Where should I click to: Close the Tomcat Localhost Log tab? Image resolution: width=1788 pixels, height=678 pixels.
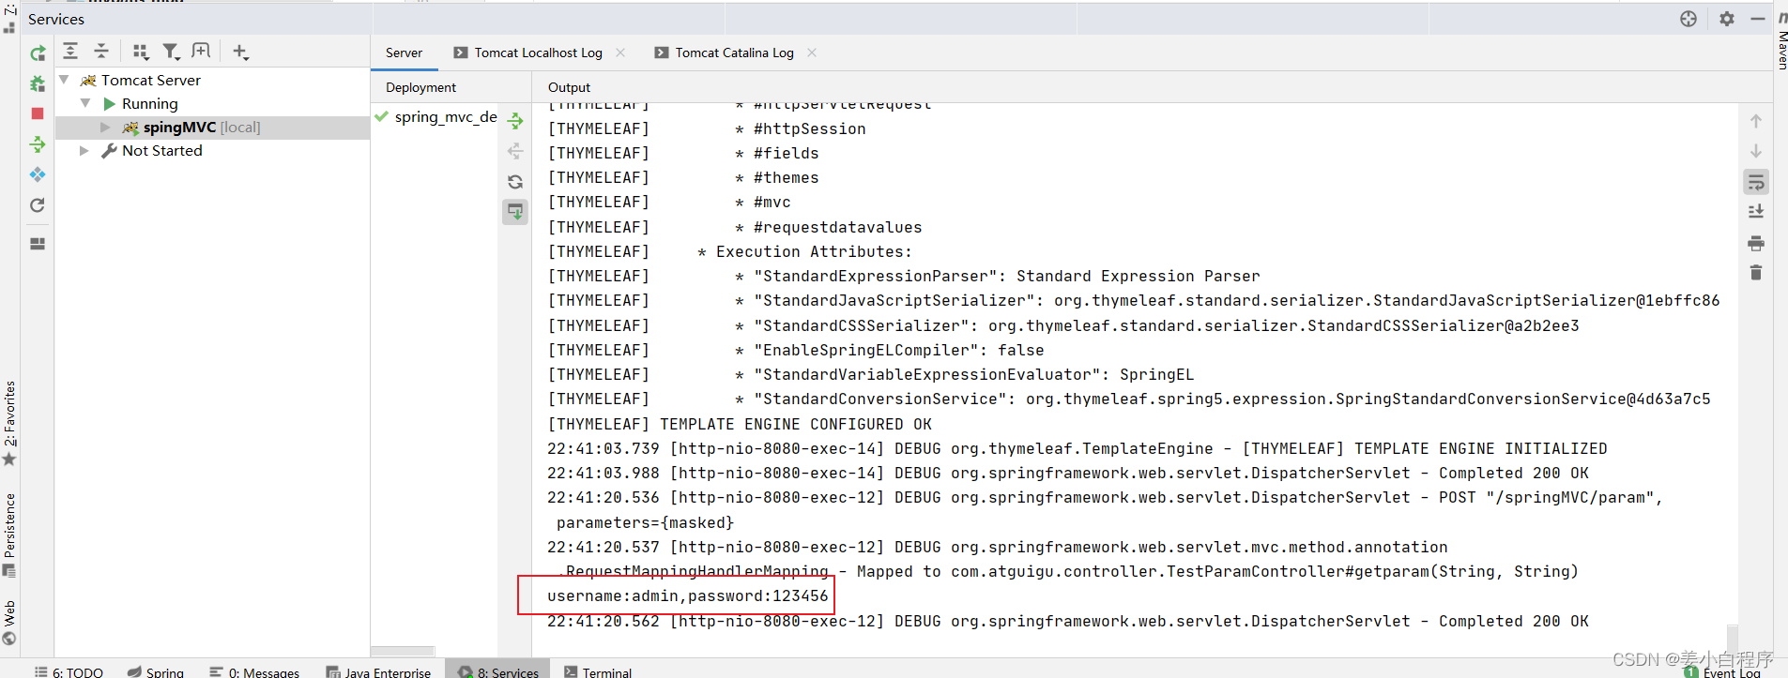point(620,53)
